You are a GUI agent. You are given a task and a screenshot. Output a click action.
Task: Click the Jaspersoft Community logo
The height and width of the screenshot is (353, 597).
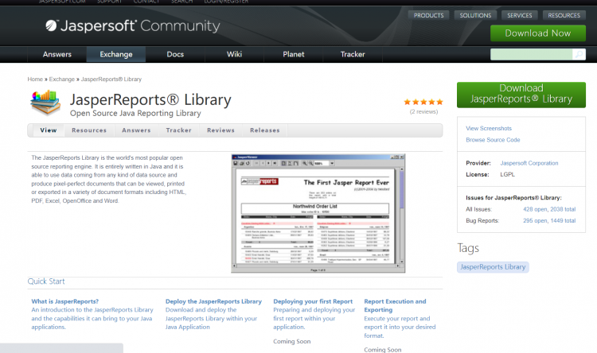point(132,26)
